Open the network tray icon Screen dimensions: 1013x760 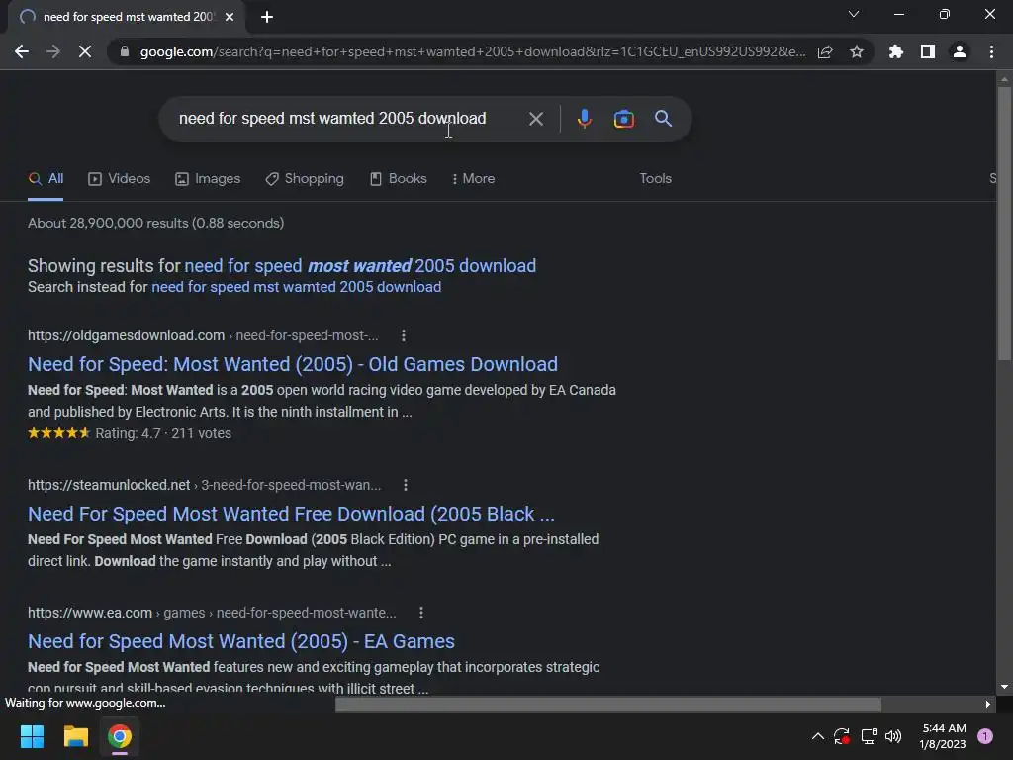tap(869, 736)
